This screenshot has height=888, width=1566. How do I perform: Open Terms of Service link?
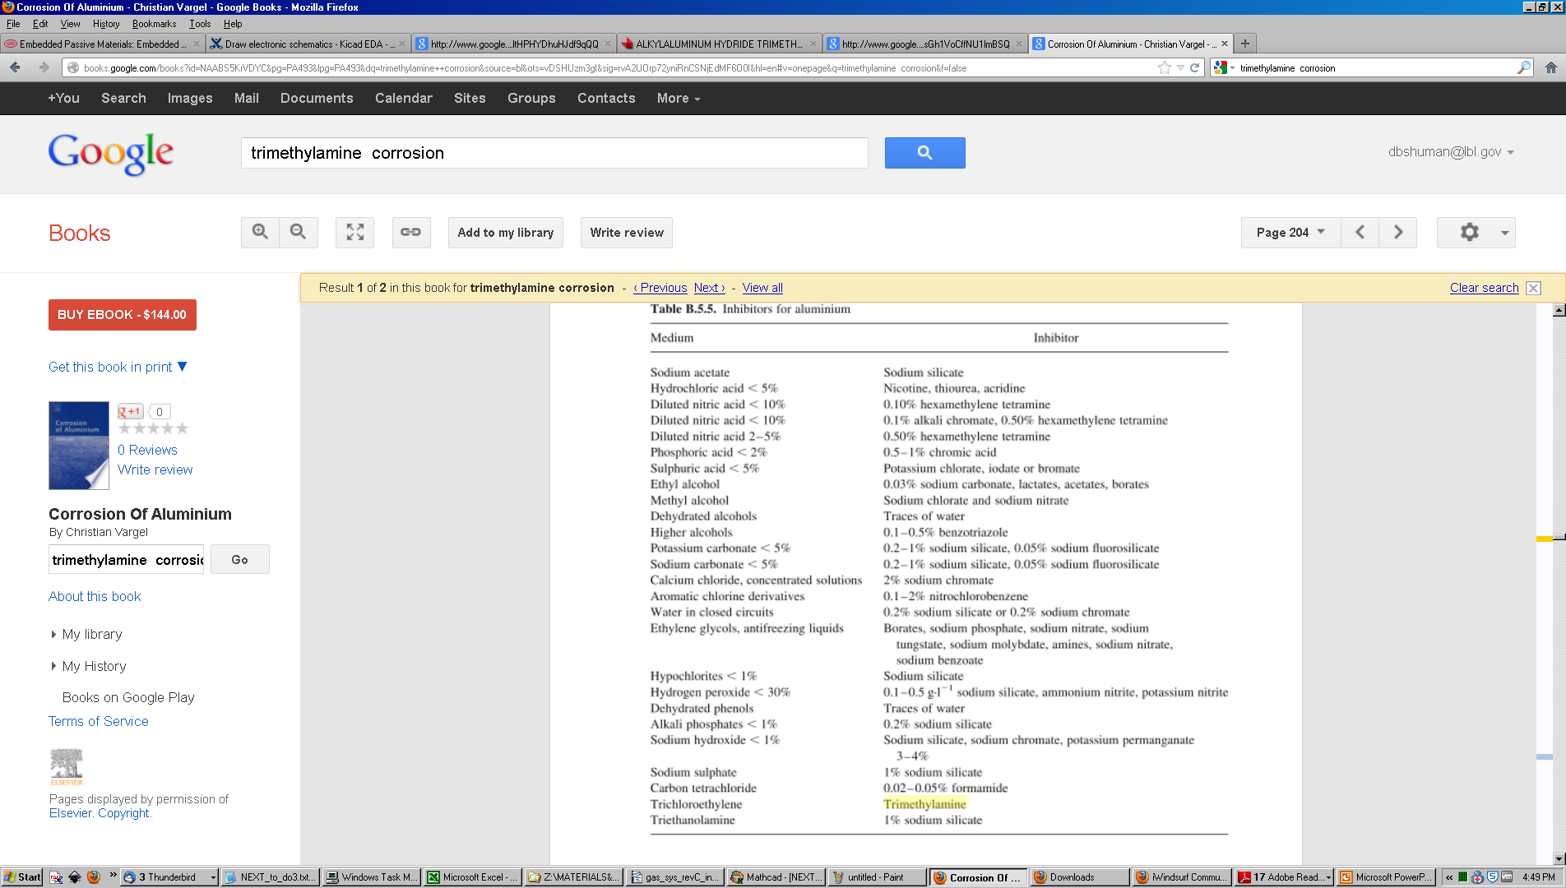[99, 721]
